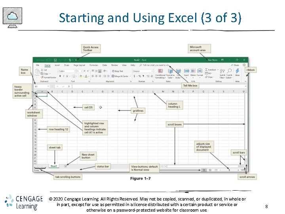Open the Page Layout ribbon tab
285x214 pixels.
tap(79, 65)
